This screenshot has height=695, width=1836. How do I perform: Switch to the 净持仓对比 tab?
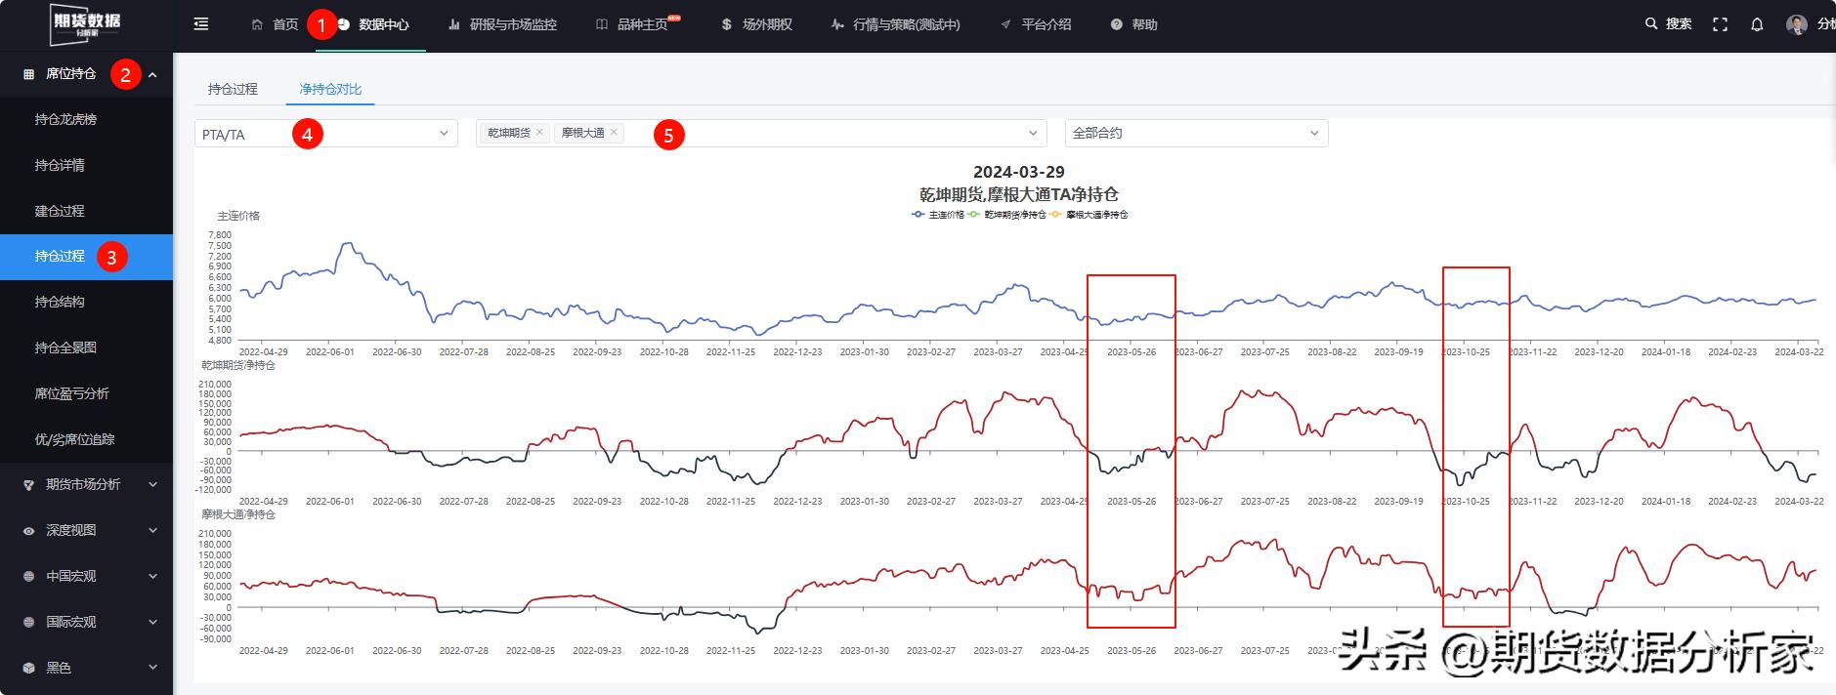coord(330,89)
